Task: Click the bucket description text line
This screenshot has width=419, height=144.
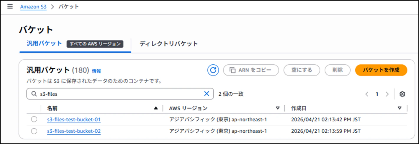Action: pyautogui.click(x=94, y=81)
